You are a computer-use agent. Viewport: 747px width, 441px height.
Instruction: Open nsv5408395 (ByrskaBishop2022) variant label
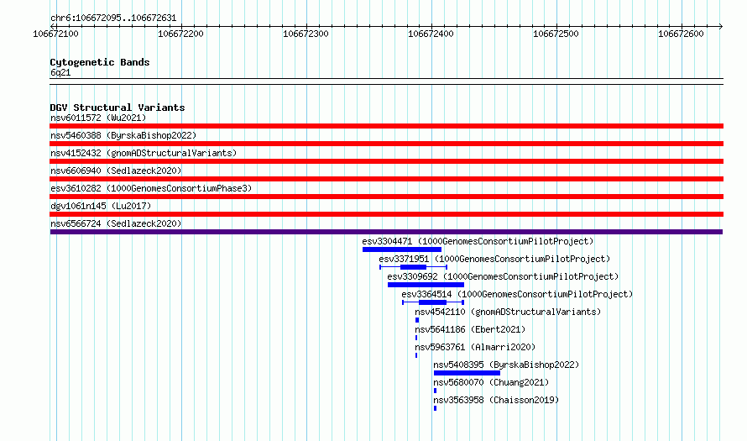click(x=506, y=365)
